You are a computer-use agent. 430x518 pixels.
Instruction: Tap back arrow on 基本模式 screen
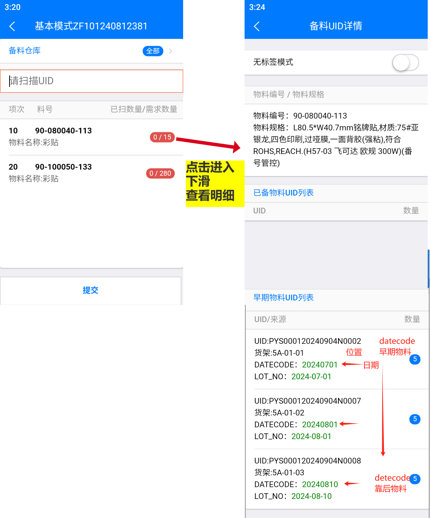(12, 26)
